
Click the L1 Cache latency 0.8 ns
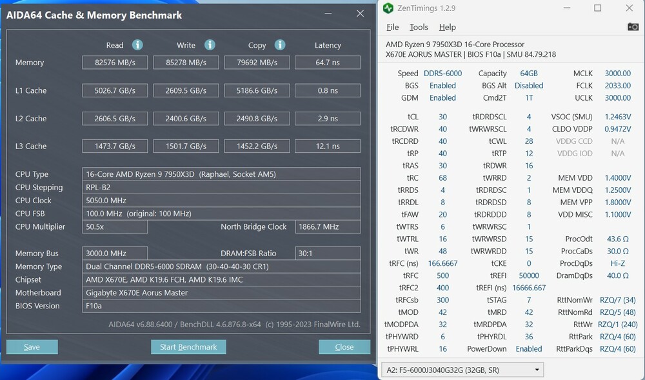pos(328,90)
